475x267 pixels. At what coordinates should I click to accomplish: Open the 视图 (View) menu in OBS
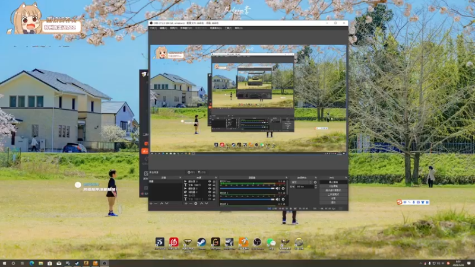[173, 28]
